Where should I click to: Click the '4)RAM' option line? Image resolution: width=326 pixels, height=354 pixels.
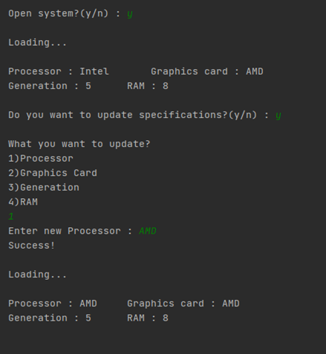click(x=23, y=202)
